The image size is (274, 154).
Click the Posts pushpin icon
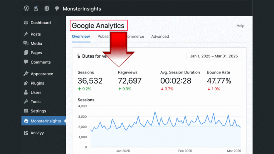coord(26,34)
